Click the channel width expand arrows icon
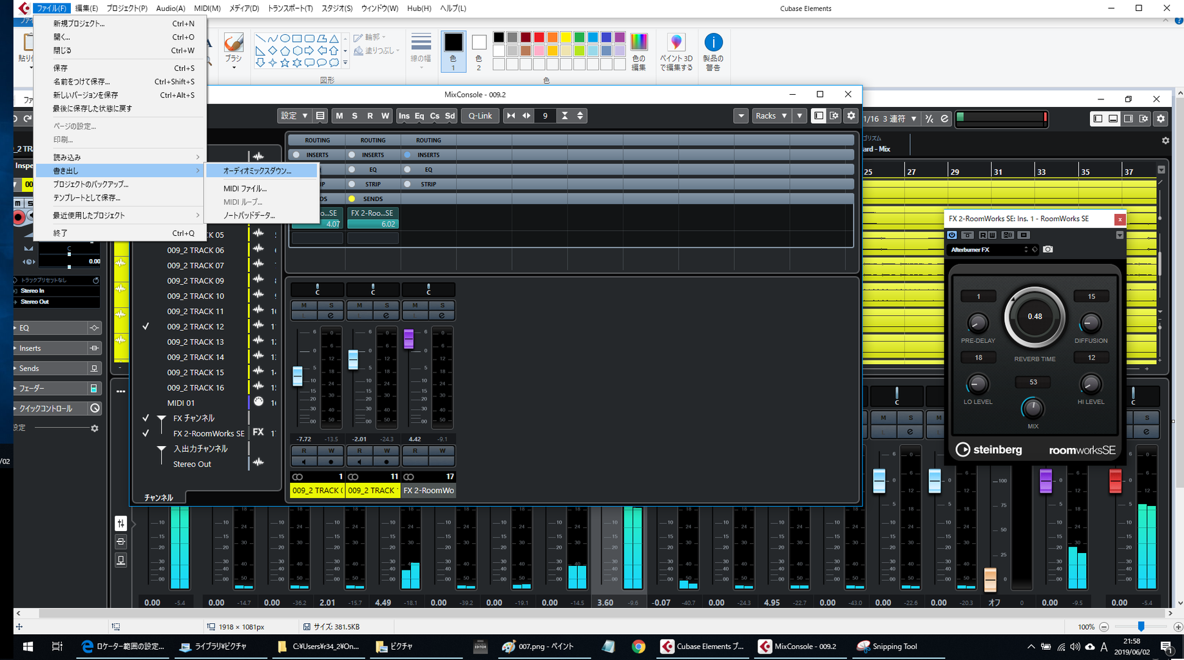This screenshot has width=1184, height=660. (526, 116)
